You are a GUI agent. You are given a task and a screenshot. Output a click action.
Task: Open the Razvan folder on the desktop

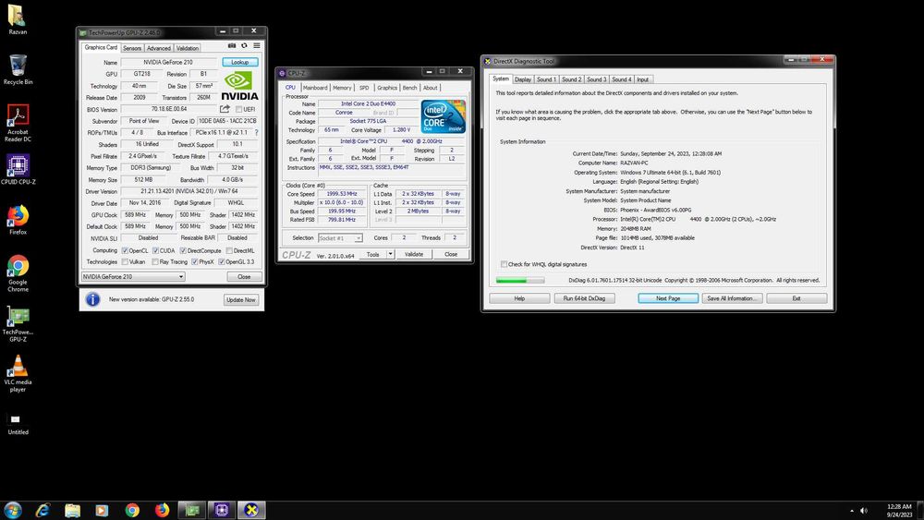(x=18, y=20)
